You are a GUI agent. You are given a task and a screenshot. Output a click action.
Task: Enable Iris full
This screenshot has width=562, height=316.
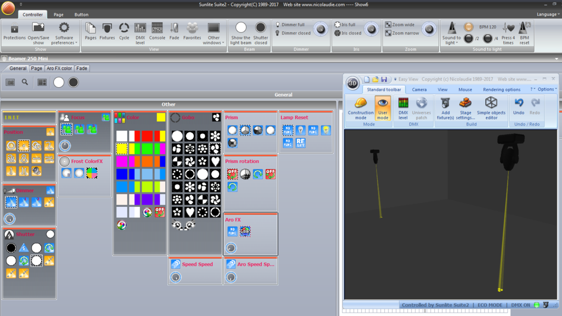(345, 25)
